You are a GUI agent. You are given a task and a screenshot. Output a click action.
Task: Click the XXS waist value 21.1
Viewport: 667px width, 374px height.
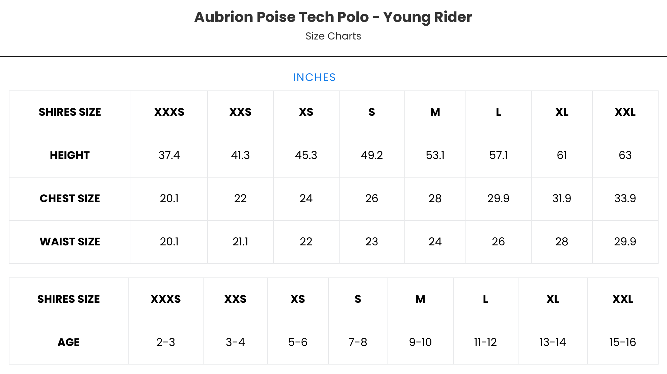pos(240,242)
